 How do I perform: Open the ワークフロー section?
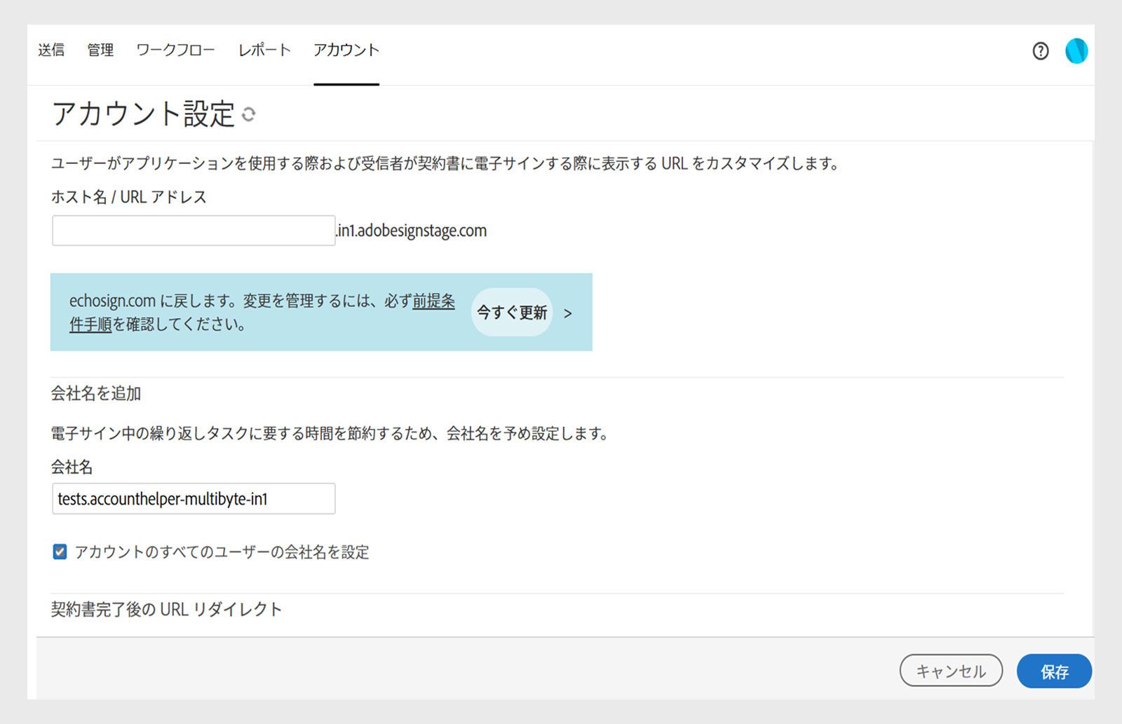point(175,50)
